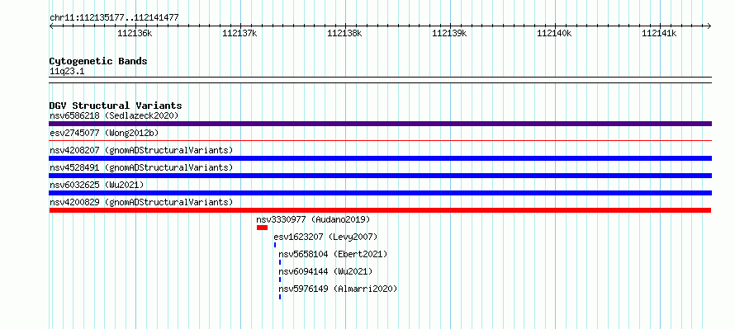This screenshot has width=735, height=329.
Task: Click the DGV Structural Variants track title
Action: (116, 106)
